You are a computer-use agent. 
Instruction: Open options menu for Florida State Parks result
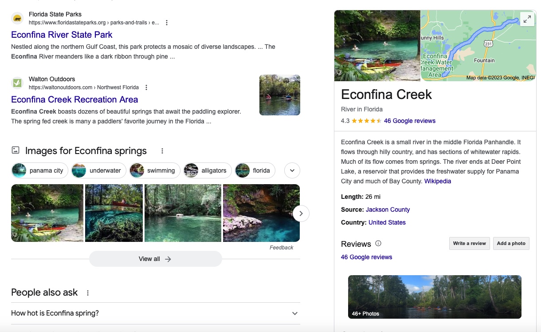pos(167,23)
